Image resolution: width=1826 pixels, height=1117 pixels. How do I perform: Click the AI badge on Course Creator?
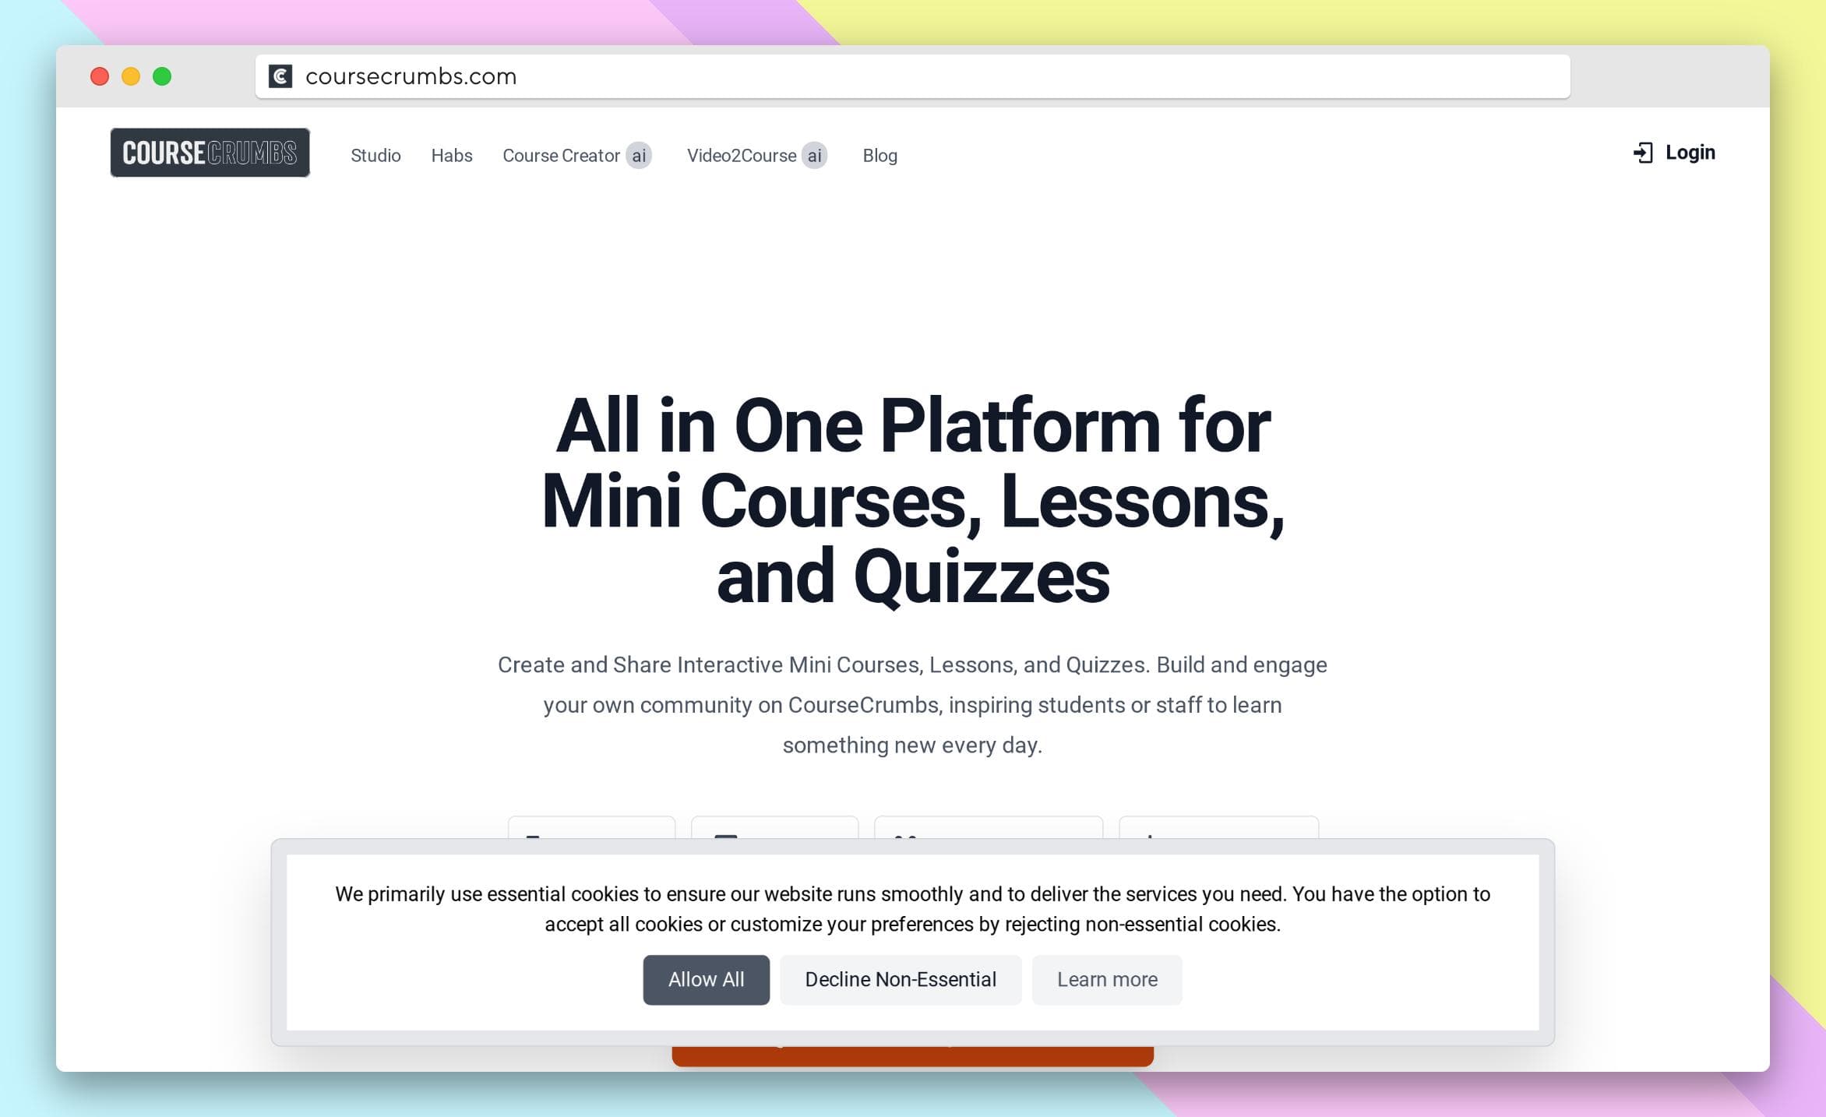(639, 155)
